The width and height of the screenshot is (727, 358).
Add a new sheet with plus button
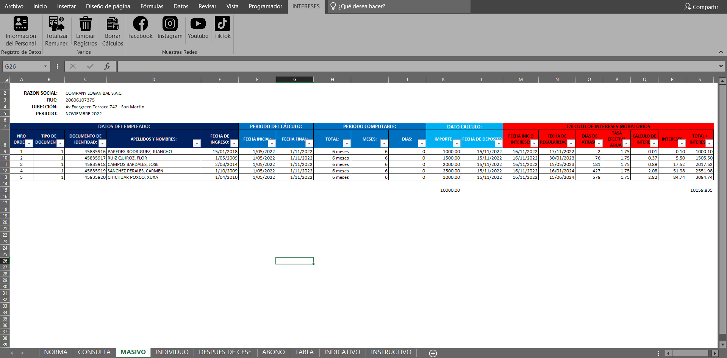433,353
